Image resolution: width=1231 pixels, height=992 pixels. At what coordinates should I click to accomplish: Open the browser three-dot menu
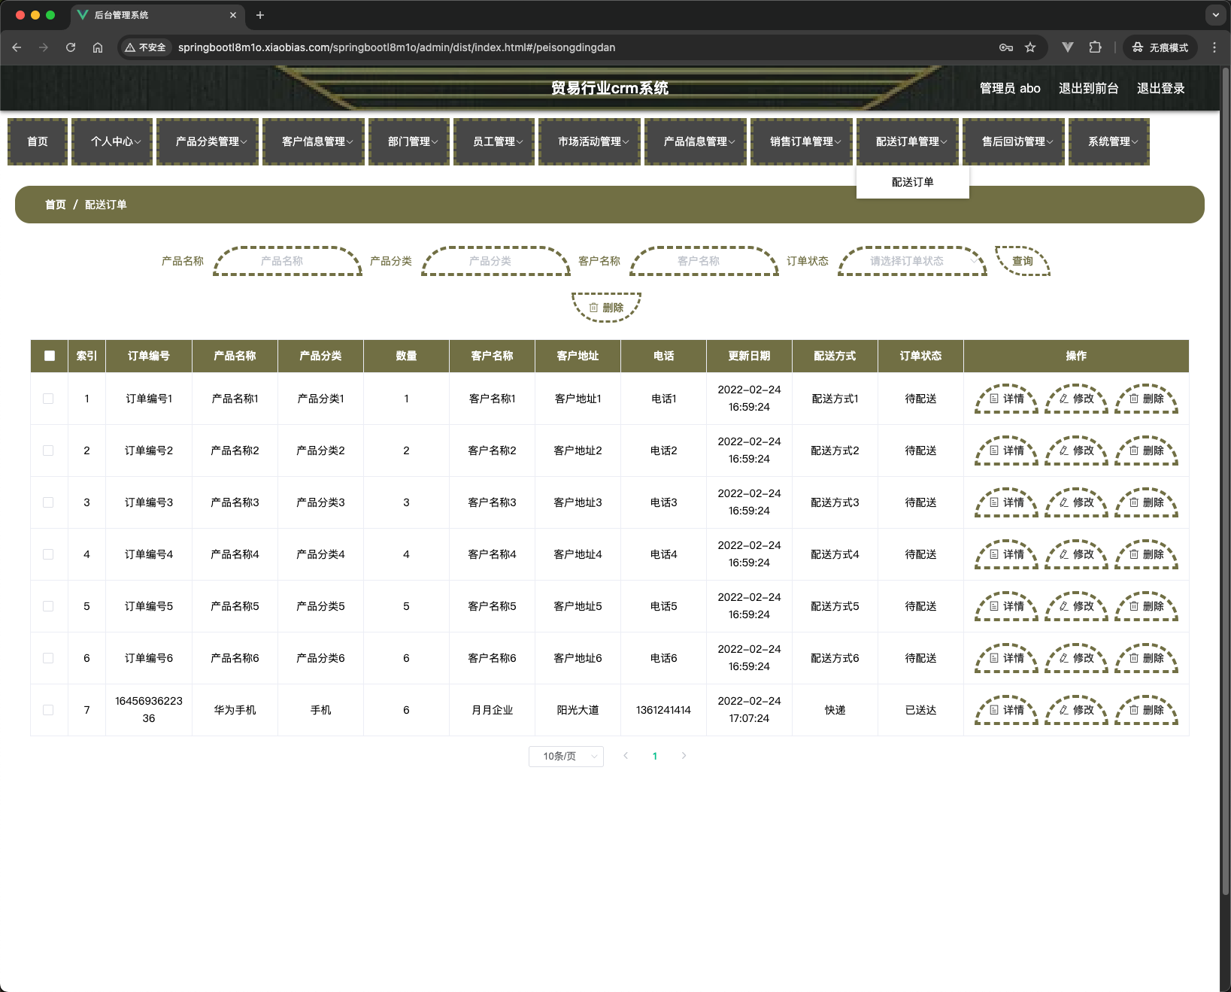pos(1214,47)
